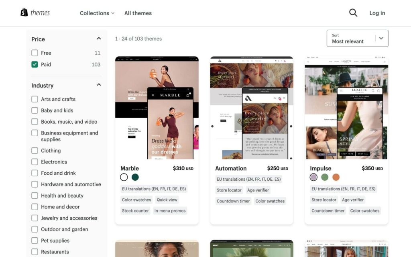The image size is (411, 257).
Task: Enable the Free price filter
Action: point(35,53)
